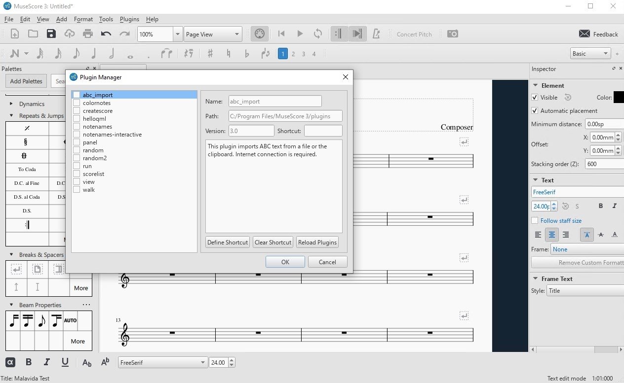Enable the colornotes plugin checkbox

click(x=77, y=103)
